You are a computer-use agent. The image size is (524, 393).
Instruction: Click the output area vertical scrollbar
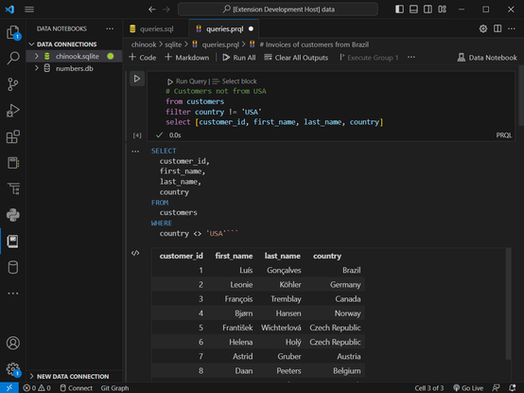pos(508,304)
